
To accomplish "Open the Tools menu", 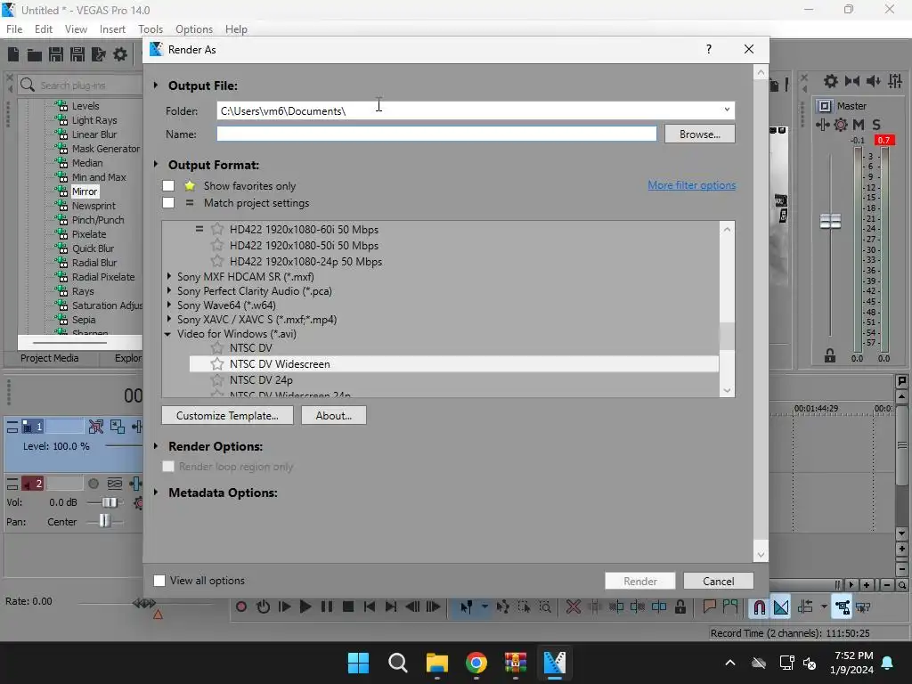I will [151, 29].
